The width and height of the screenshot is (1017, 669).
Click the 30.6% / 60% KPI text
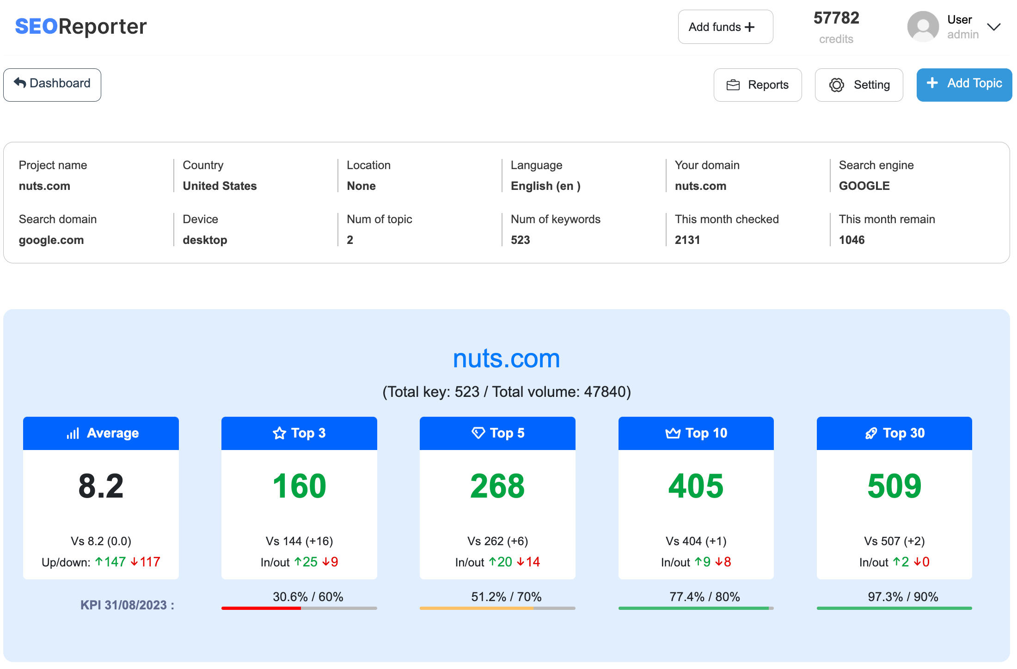(x=308, y=596)
